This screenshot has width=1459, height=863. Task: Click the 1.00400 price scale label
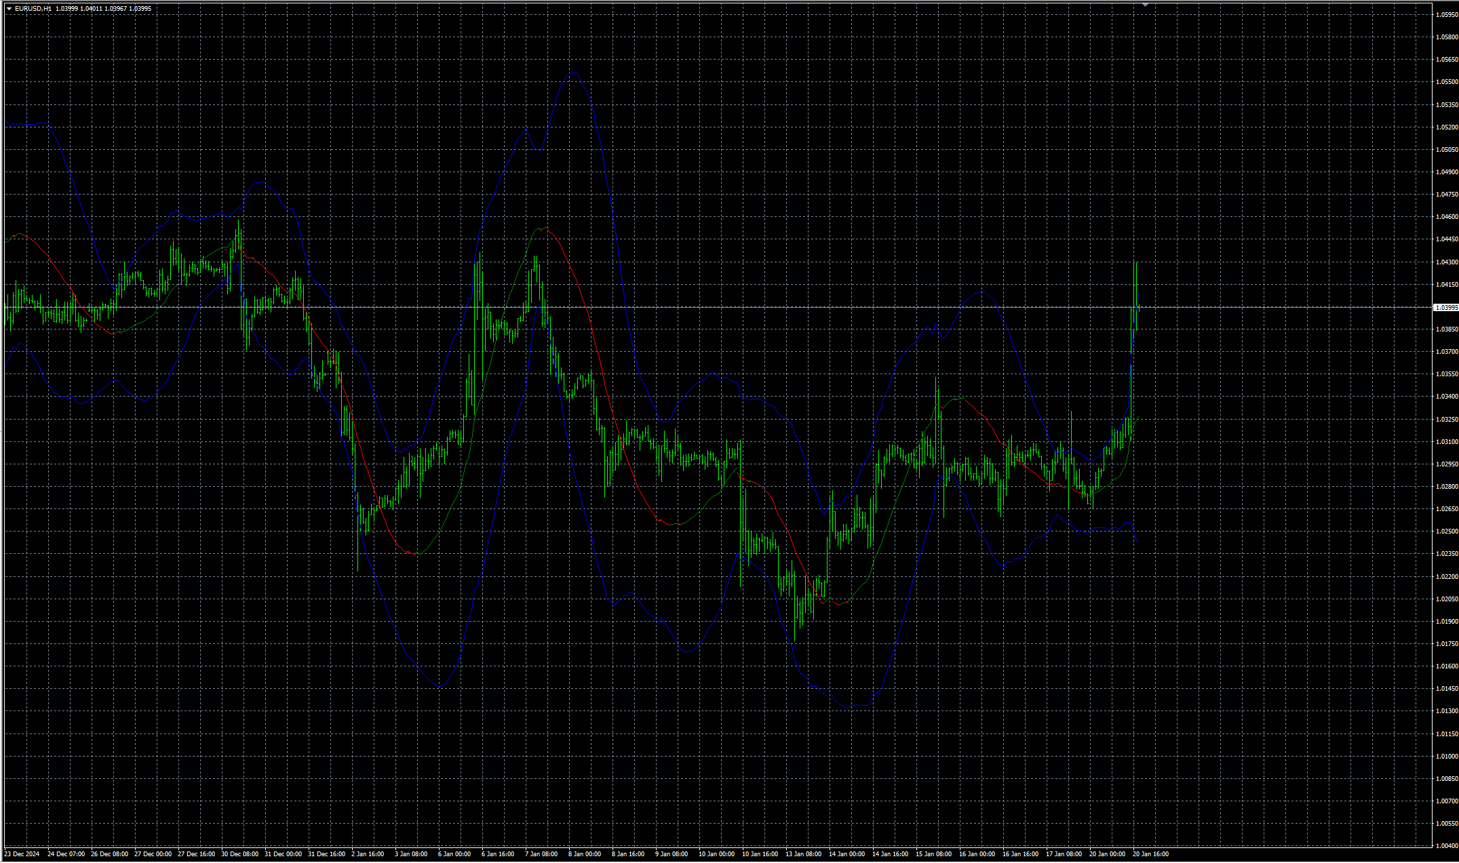[1447, 846]
